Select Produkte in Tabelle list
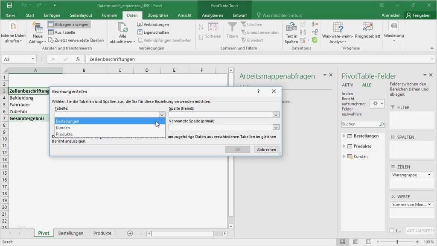The image size is (437, 246). pos(110,134)
